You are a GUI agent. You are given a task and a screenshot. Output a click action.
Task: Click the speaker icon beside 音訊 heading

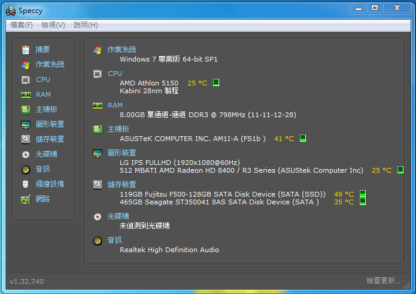[x=98, y=241]
